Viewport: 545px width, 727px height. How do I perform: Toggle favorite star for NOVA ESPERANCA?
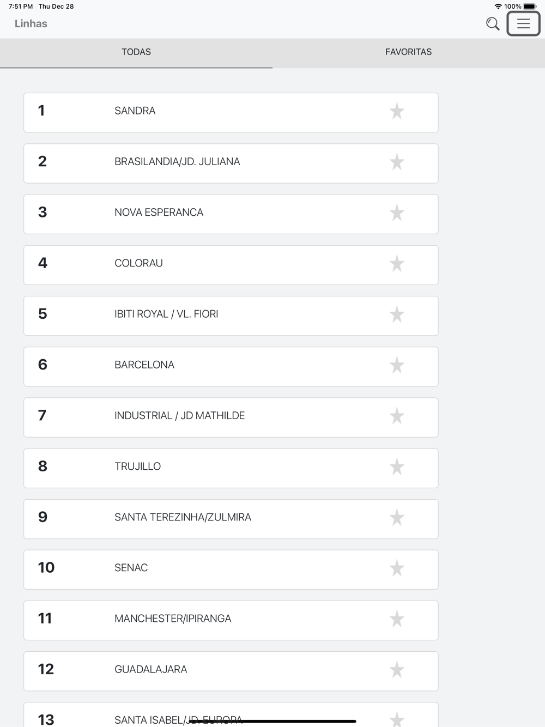pyautogui.click(x=397, y=213)
